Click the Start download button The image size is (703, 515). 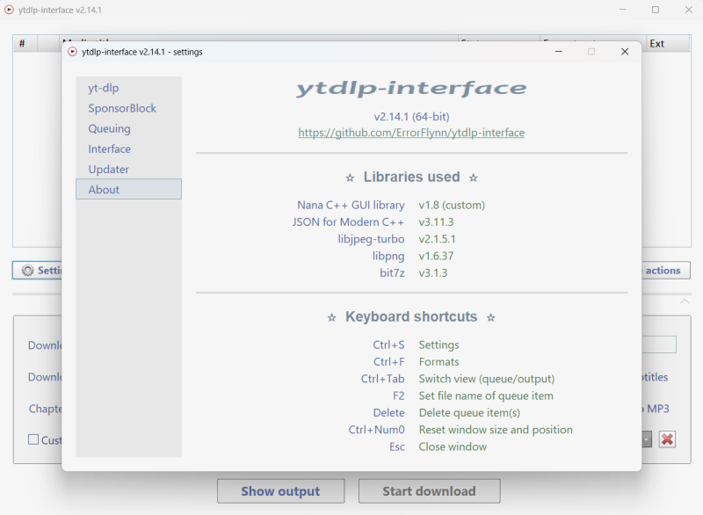429,491
